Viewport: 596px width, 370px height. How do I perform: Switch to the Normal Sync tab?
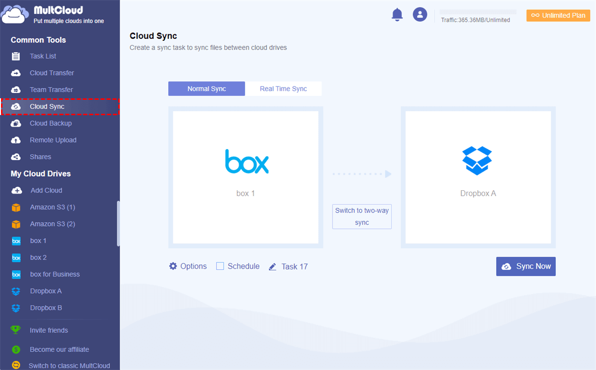coord(207,89)
